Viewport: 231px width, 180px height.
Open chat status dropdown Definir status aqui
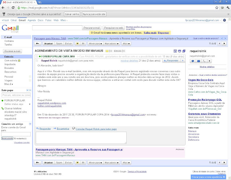coord(30,104)
